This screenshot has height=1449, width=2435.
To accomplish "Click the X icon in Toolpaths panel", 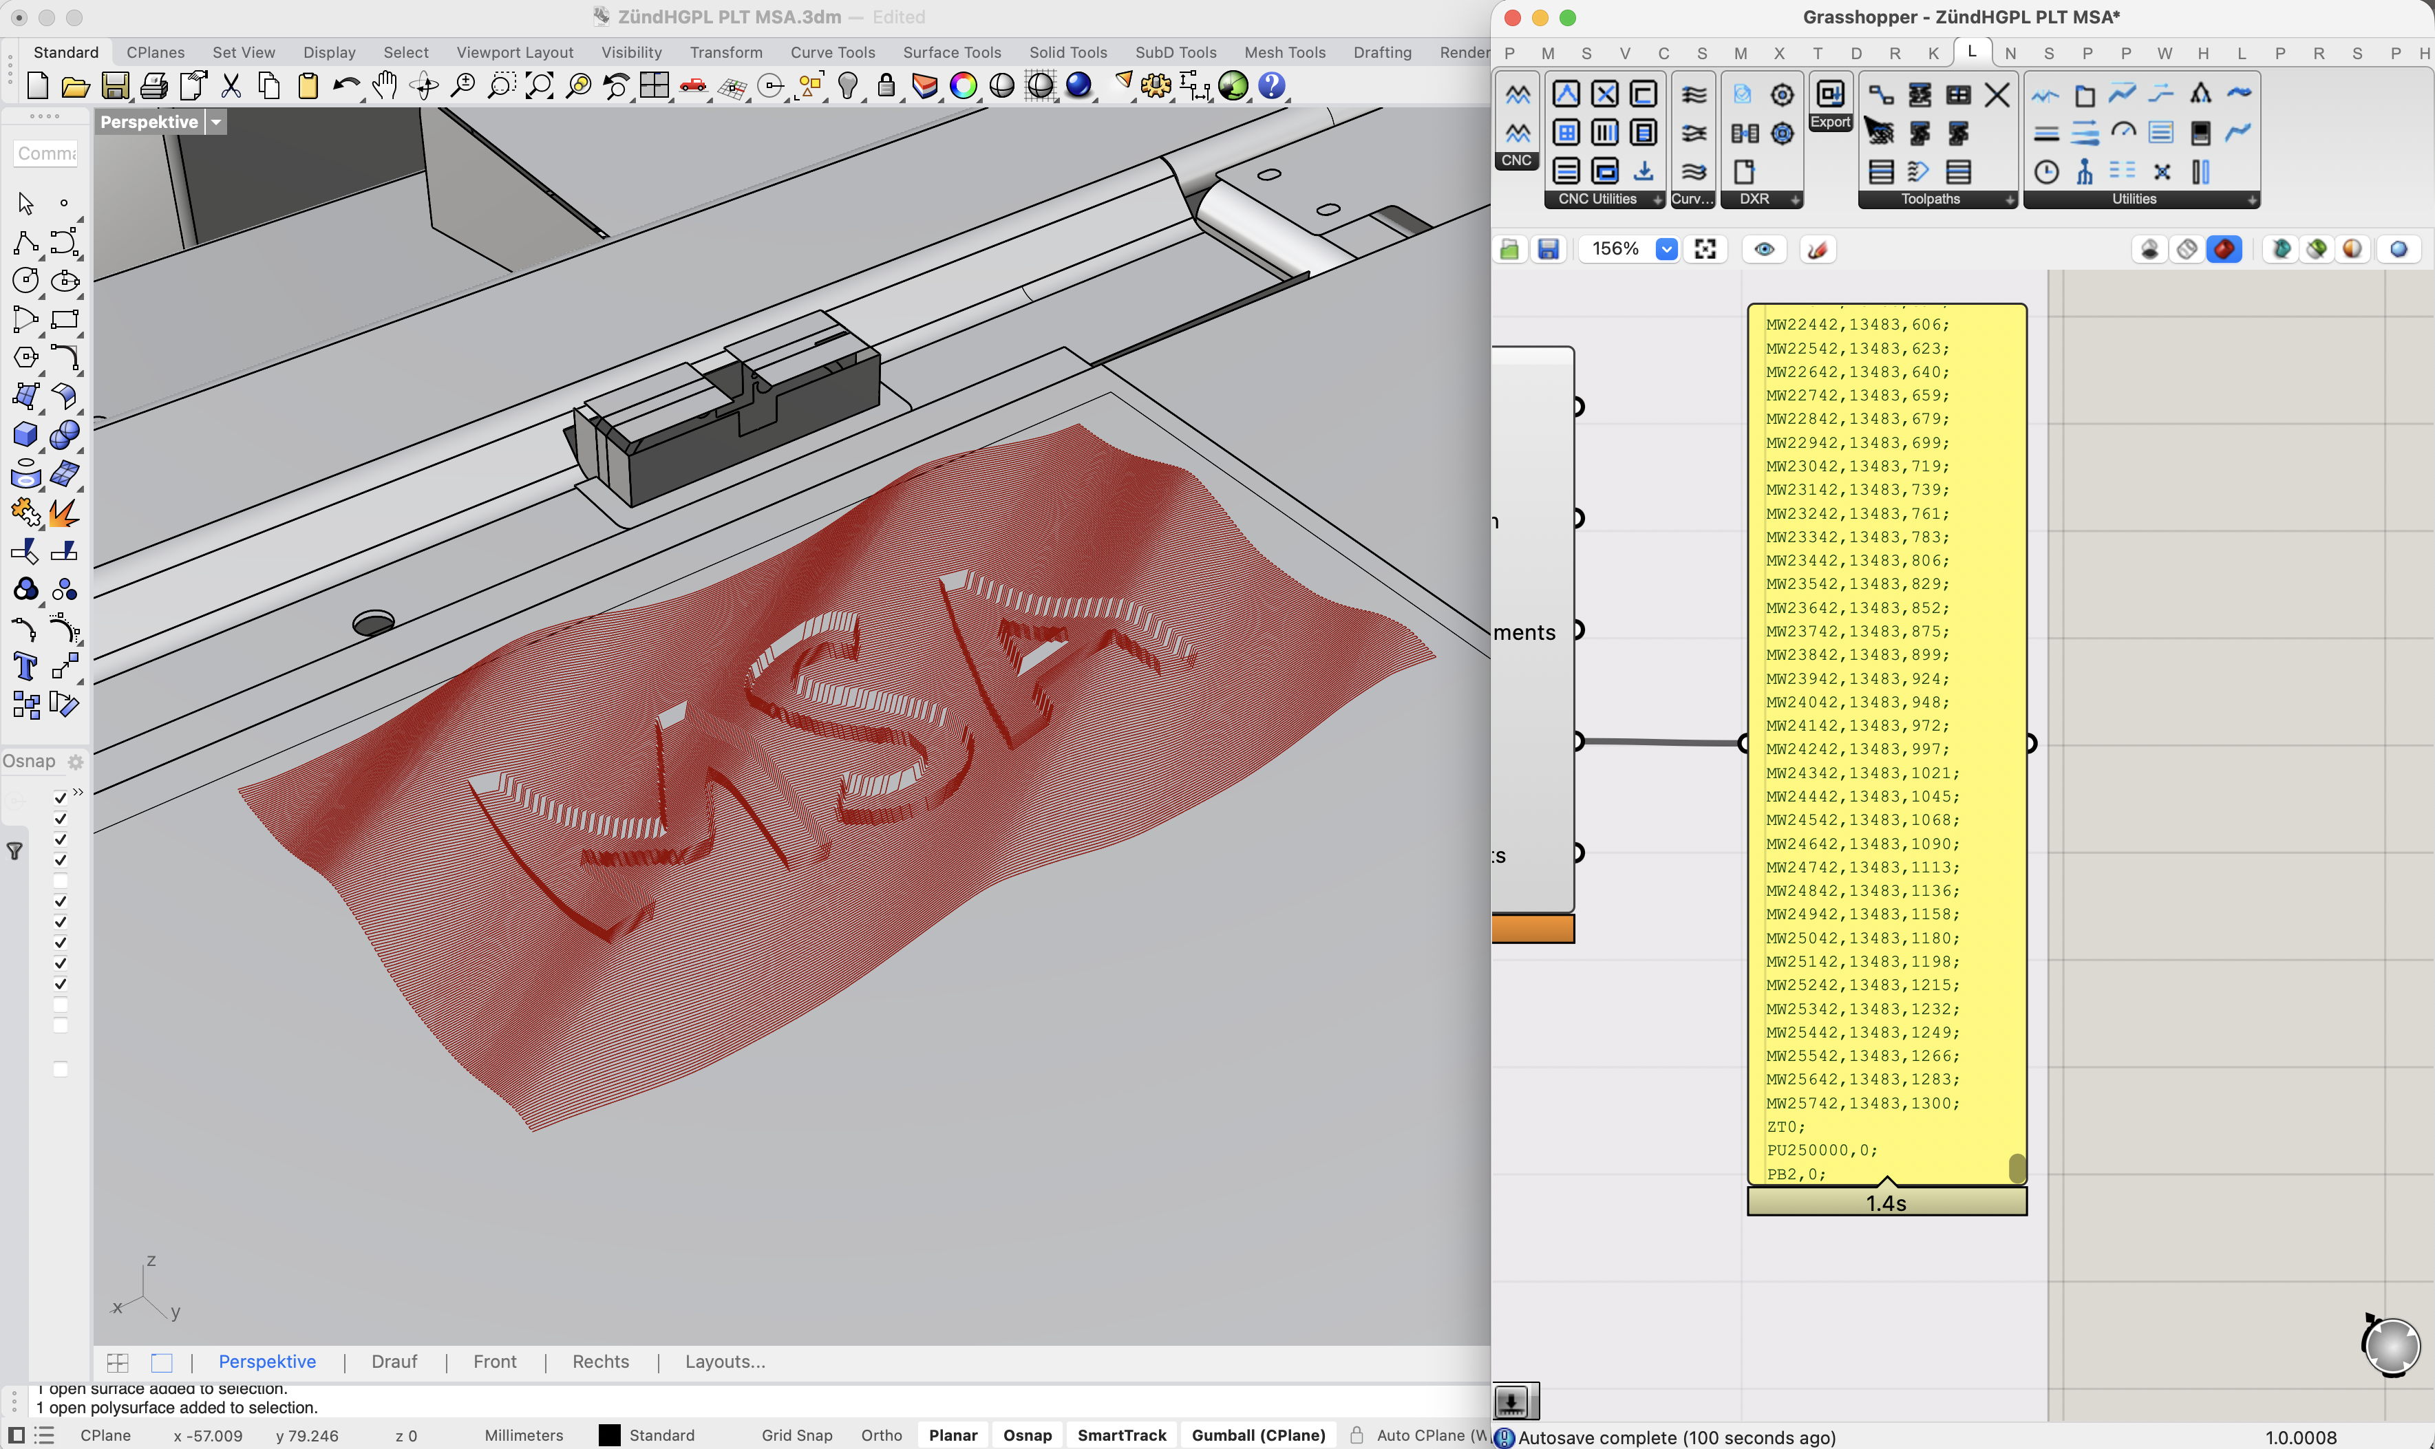I will coord(1997,95).
